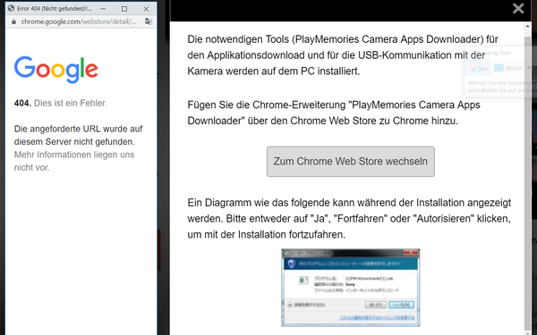Close the Sony dialog with the X

(x=518, y=8)
